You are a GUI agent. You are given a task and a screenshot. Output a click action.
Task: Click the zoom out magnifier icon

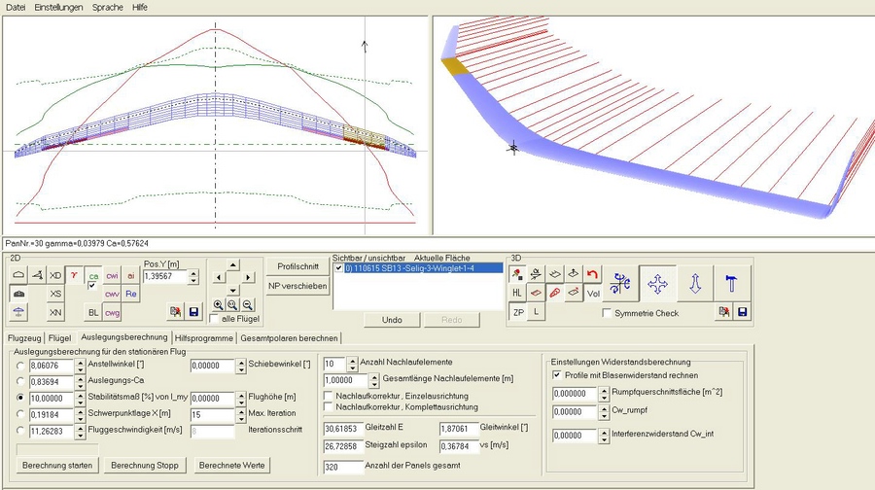tap(249, 304)
